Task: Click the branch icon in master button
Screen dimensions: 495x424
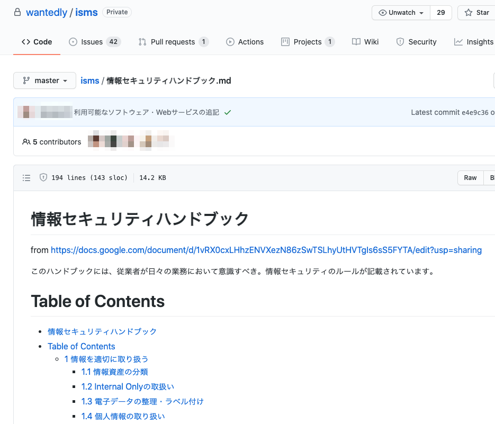Action: (x=26, y=80)
